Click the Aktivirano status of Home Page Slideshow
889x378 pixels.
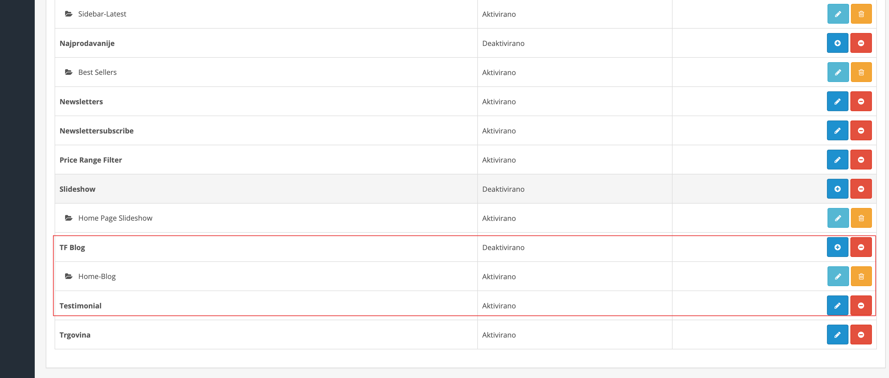tap(499, 218)
